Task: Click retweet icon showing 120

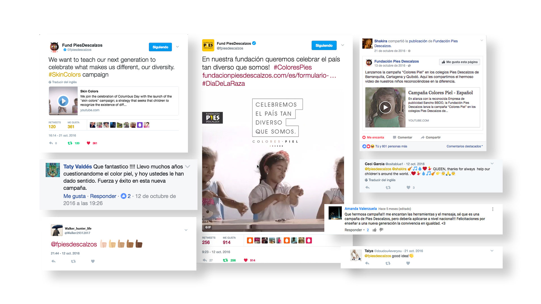Action: pos(70,143)
